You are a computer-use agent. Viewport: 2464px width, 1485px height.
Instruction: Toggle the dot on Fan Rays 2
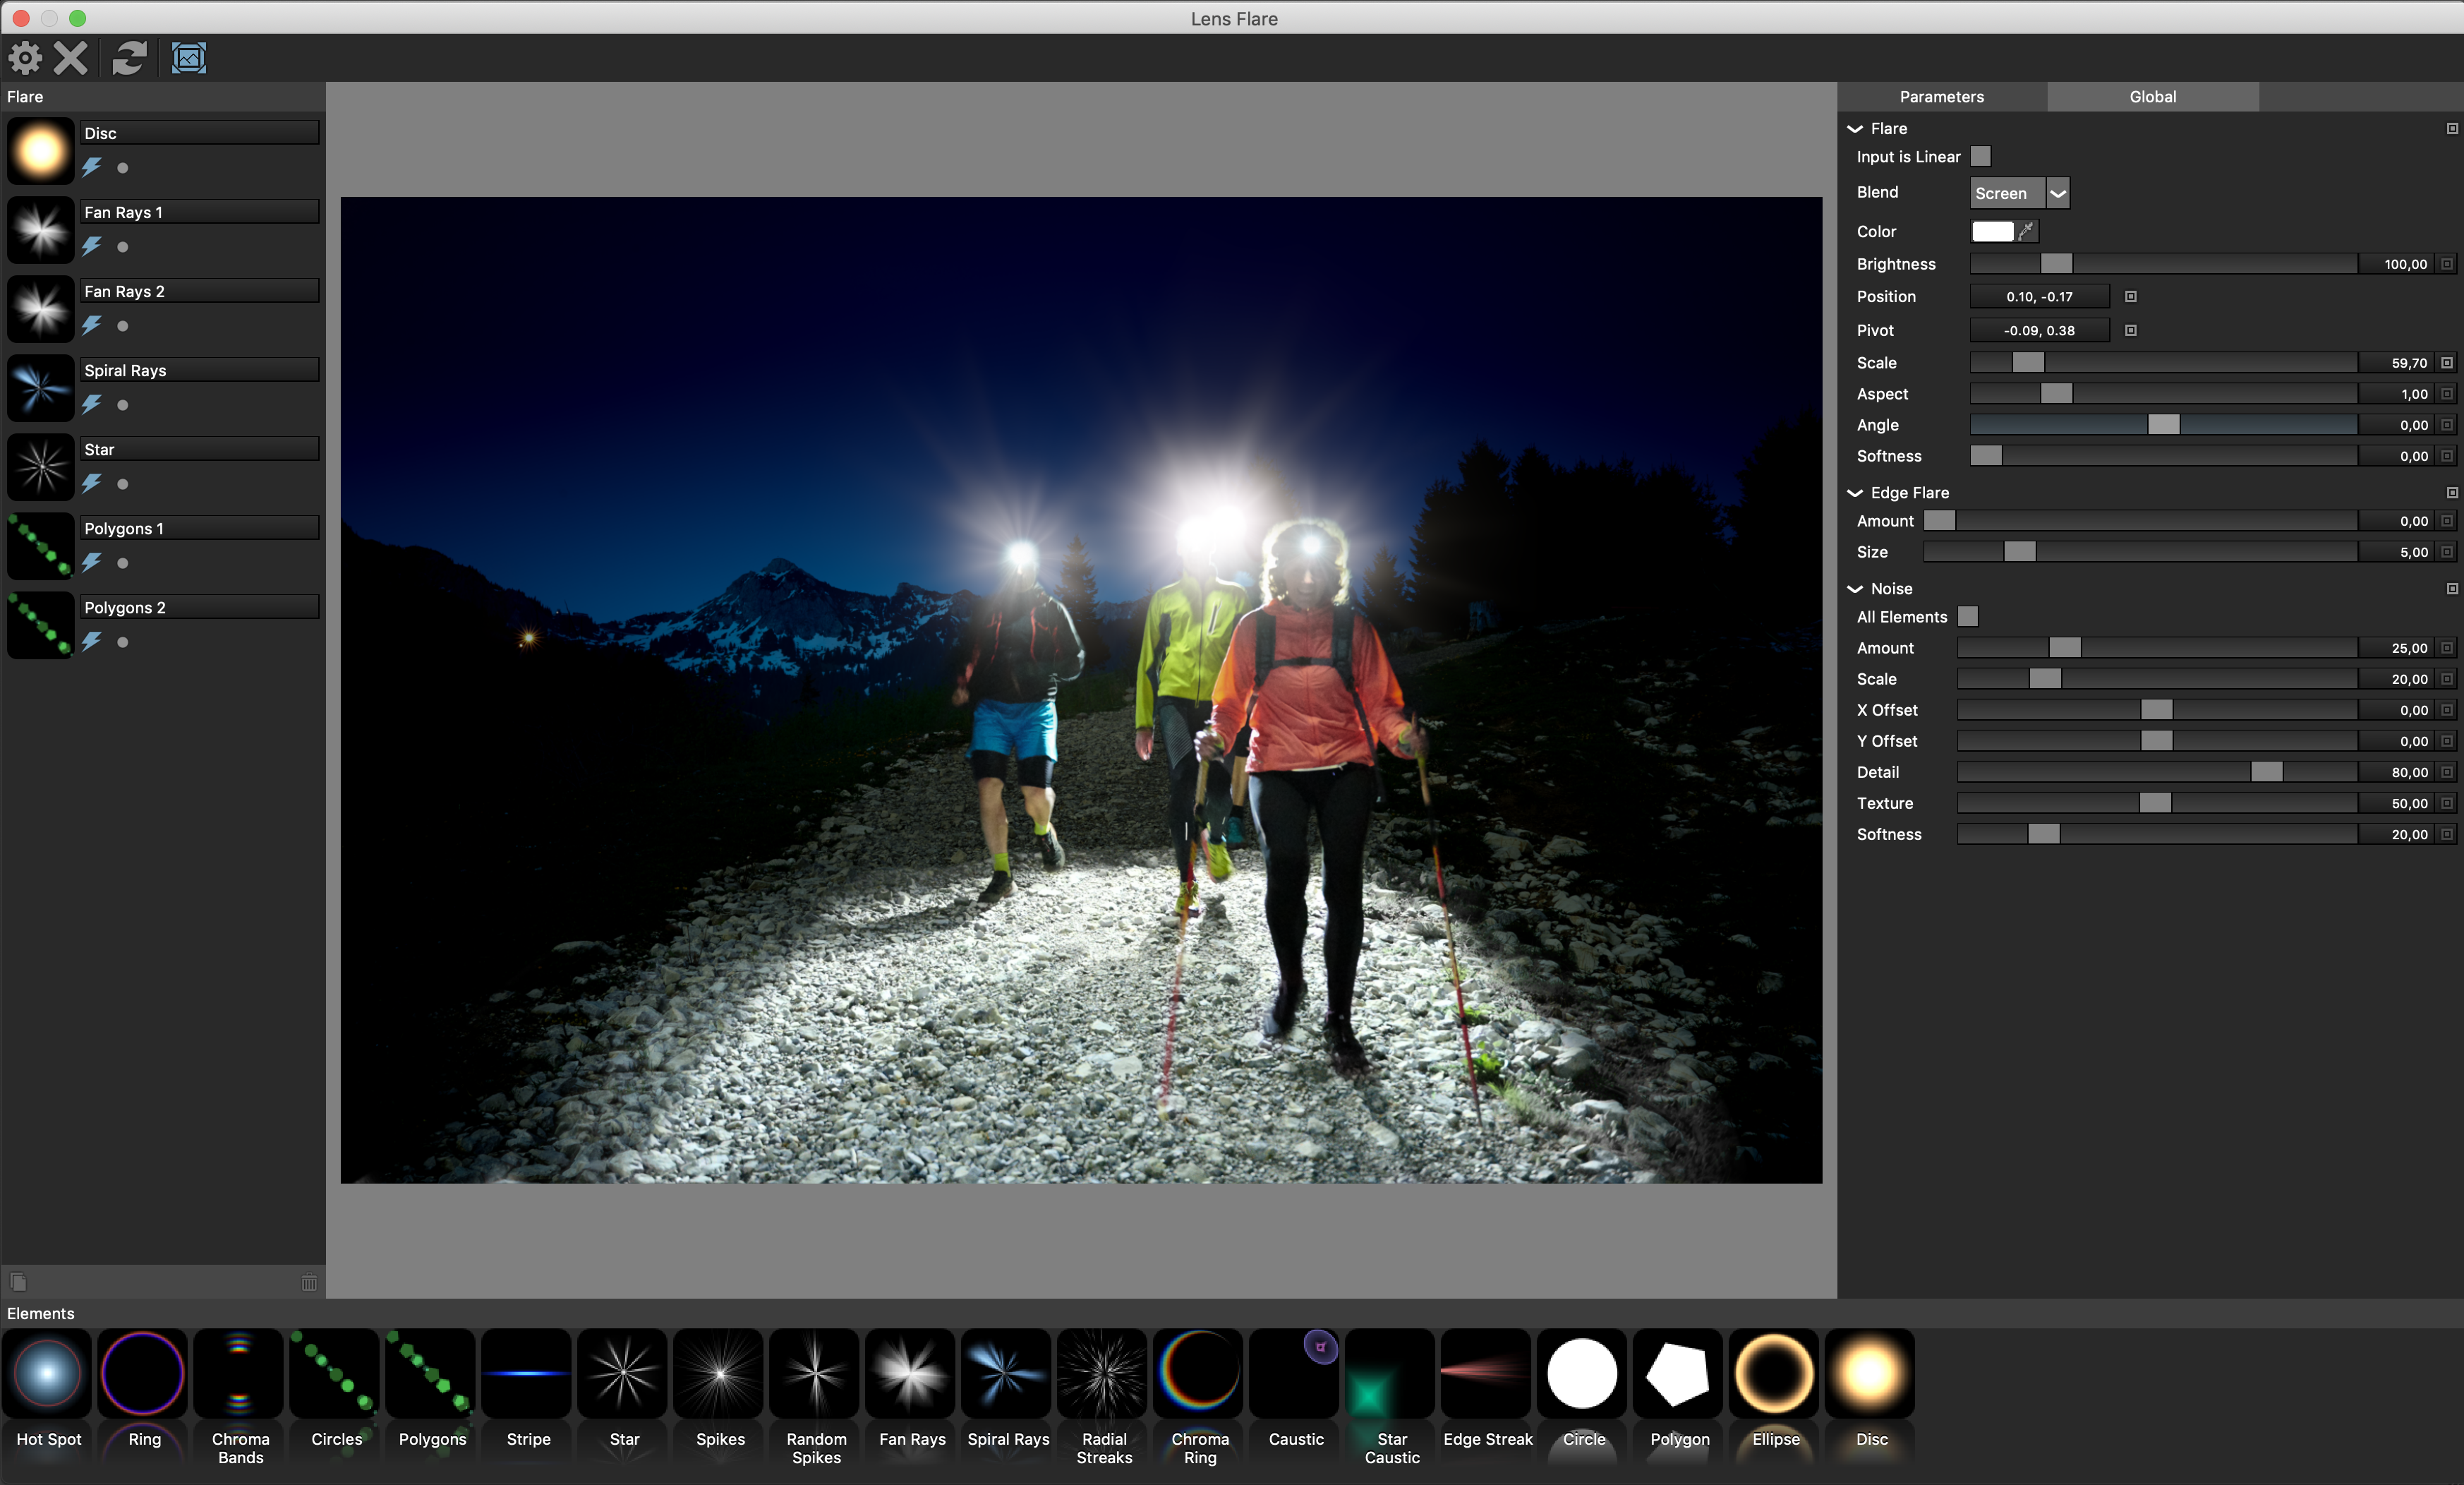[123, 326]
